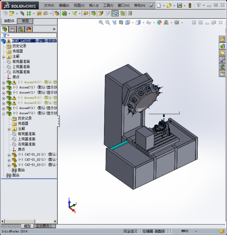Expand the Assem14<1> tree node
The width and height of the screenshot is (227, 235).
(3, 83)
